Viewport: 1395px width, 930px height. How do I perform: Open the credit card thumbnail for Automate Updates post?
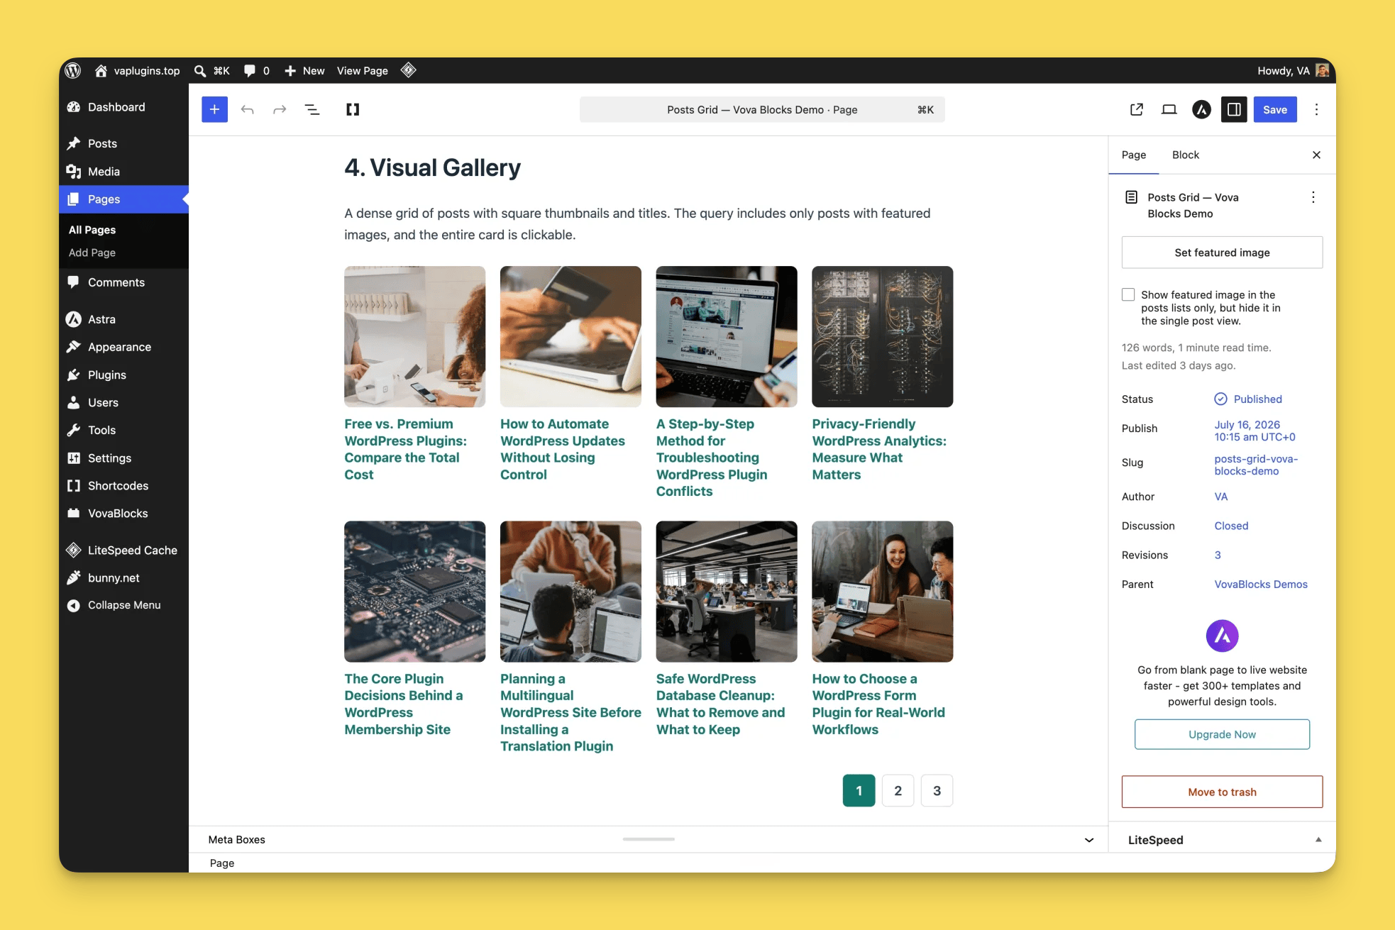570,336
